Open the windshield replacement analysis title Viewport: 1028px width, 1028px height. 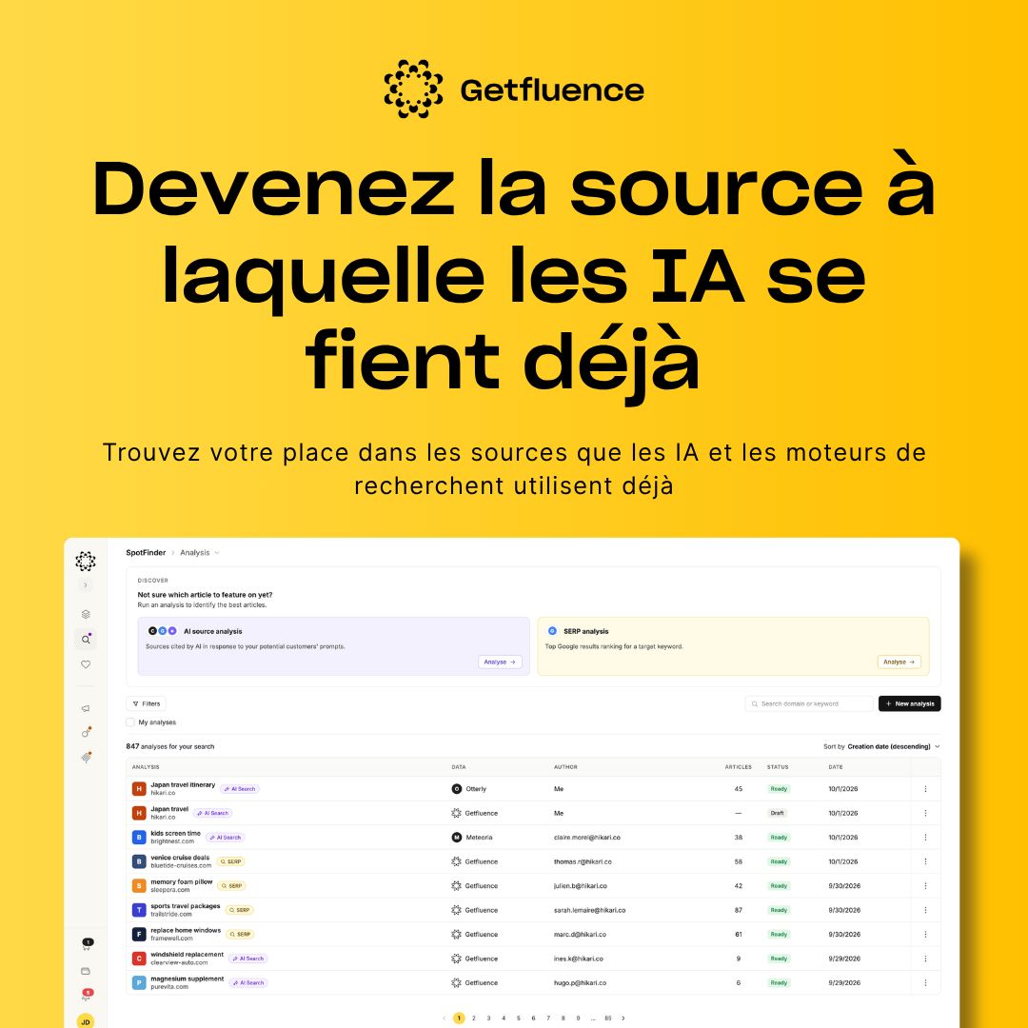pyautogui.click(x=187, y=955)
